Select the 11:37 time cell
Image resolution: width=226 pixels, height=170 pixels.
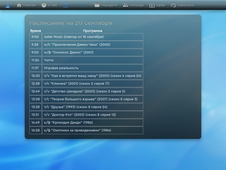[36, 68]
